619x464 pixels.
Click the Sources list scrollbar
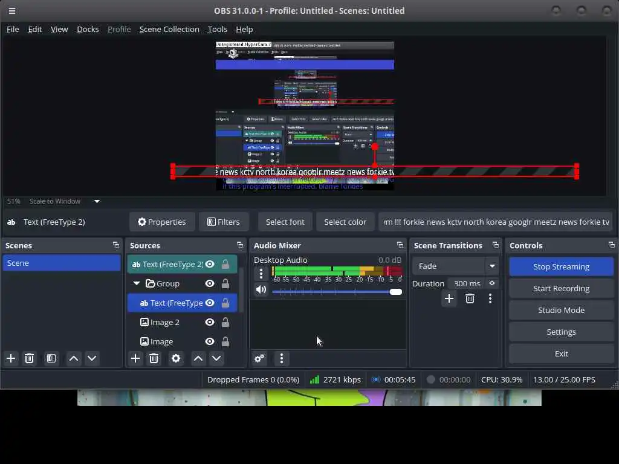pos(241,288)
